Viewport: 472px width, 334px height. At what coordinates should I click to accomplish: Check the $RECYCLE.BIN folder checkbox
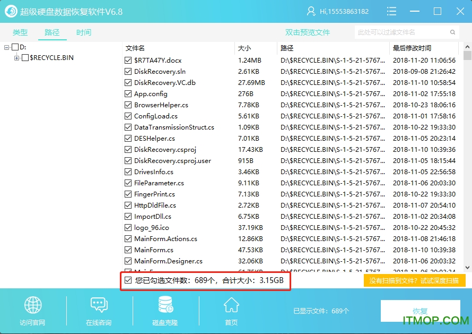[x=25, y=58]
